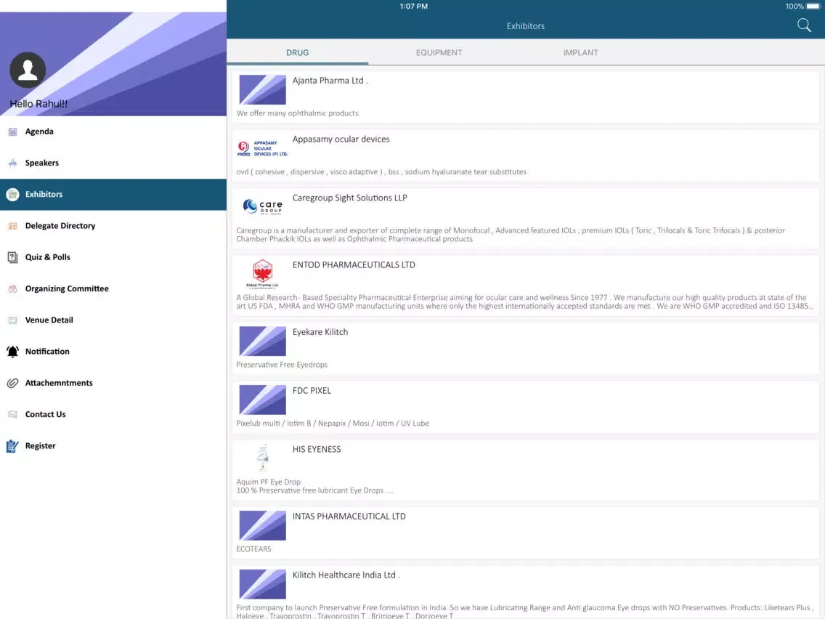Click the Ajanta Pharma Ltd logo thumbnail
This screenshot has height=619, width=825.
(x=263, y=89)
